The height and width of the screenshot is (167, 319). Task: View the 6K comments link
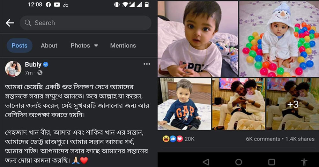(263, 139)
